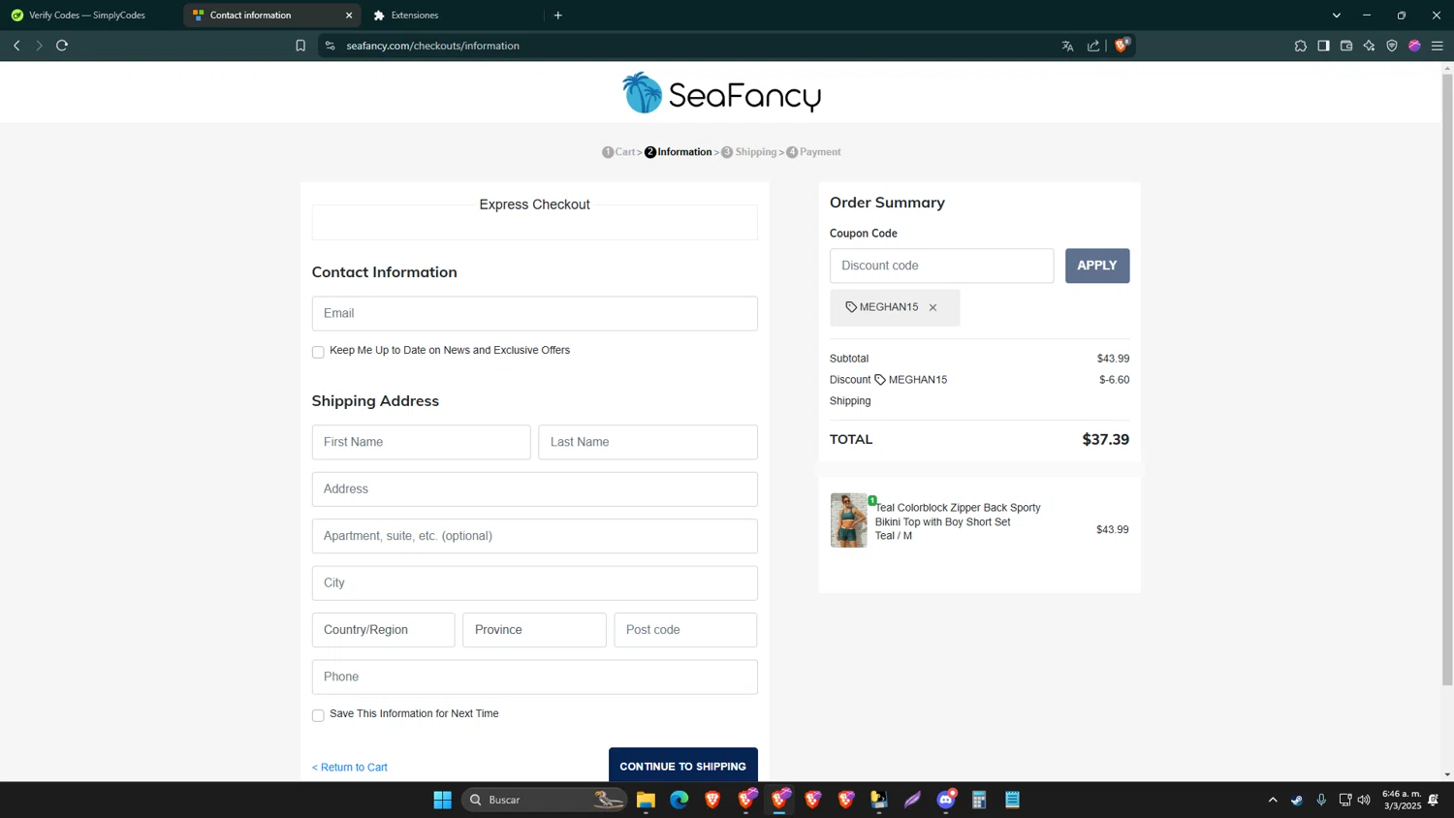Viewport: 1454px width, 818px height.
Task: Click the Last Name field
Action: [x=648, y=442]
